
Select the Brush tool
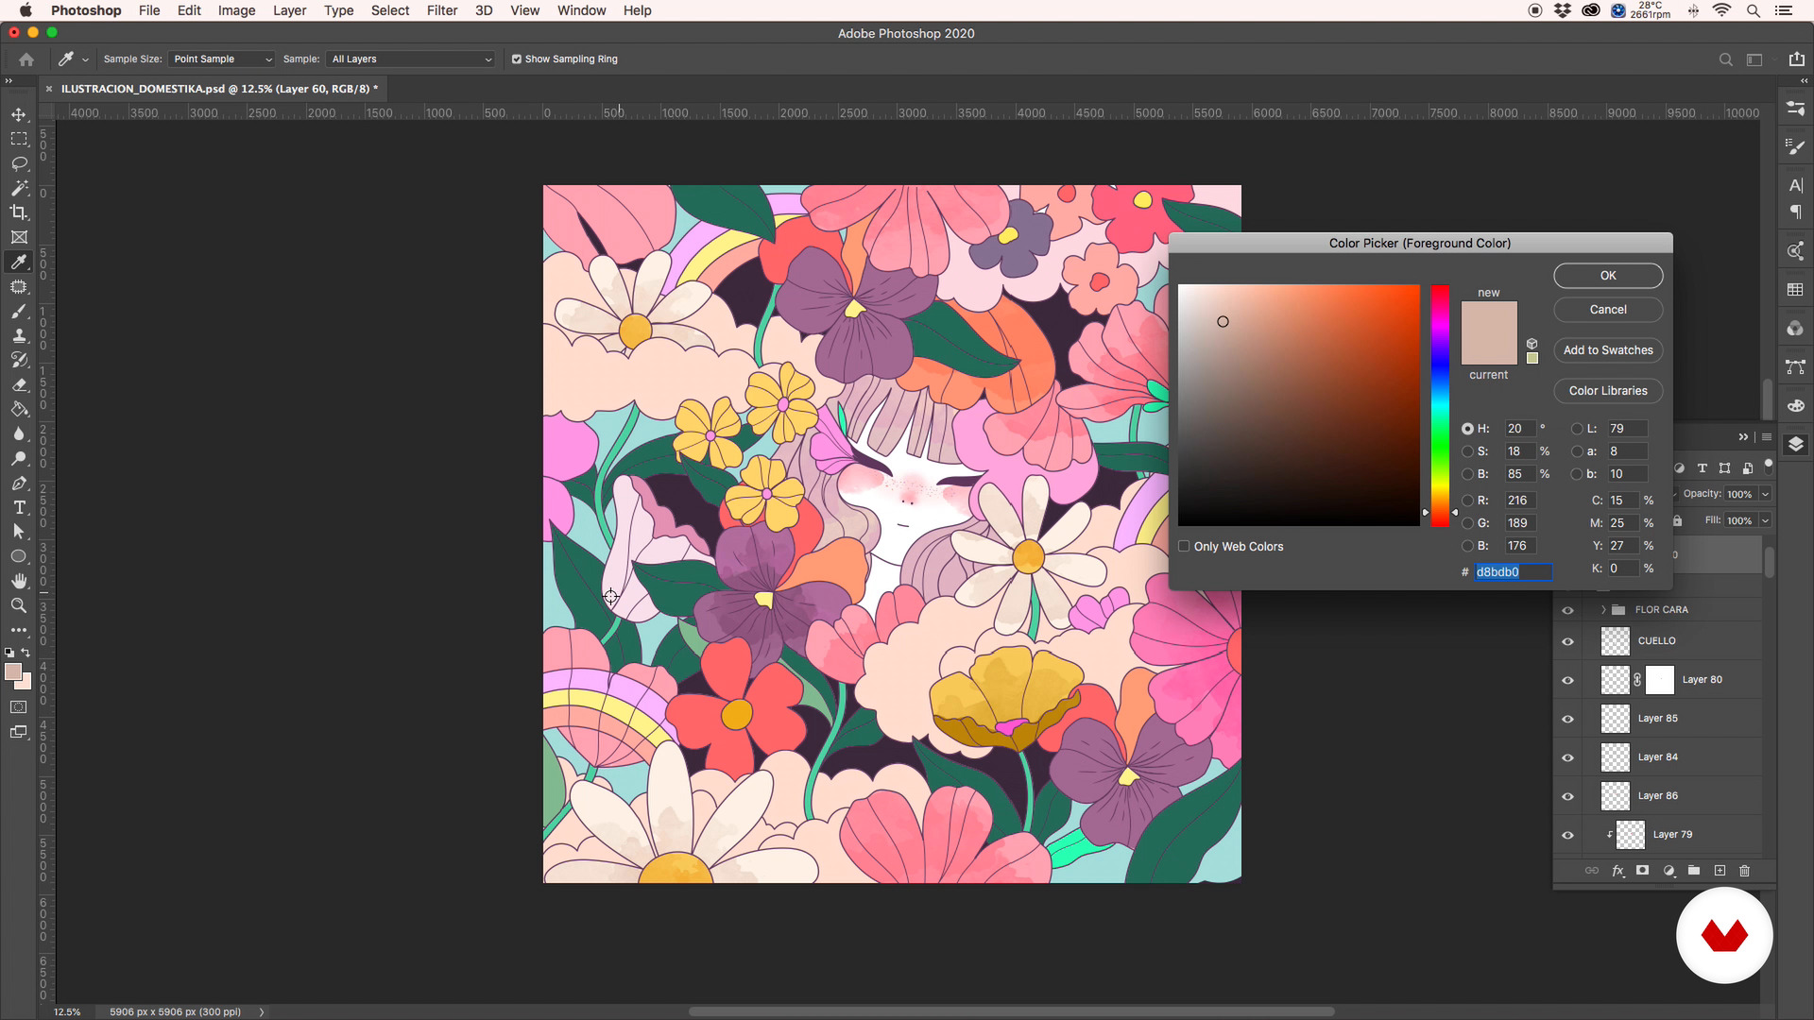click(19, 311)
